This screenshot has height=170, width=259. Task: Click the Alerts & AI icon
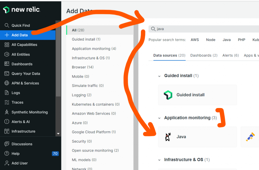[x=7, y=122]
